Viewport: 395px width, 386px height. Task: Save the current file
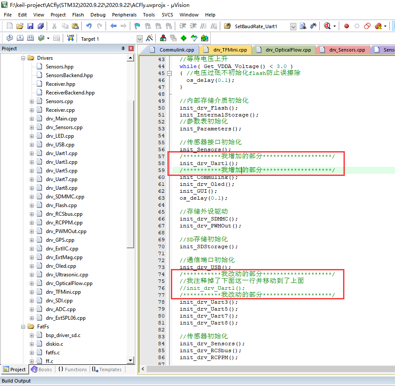tap(30, 26)
